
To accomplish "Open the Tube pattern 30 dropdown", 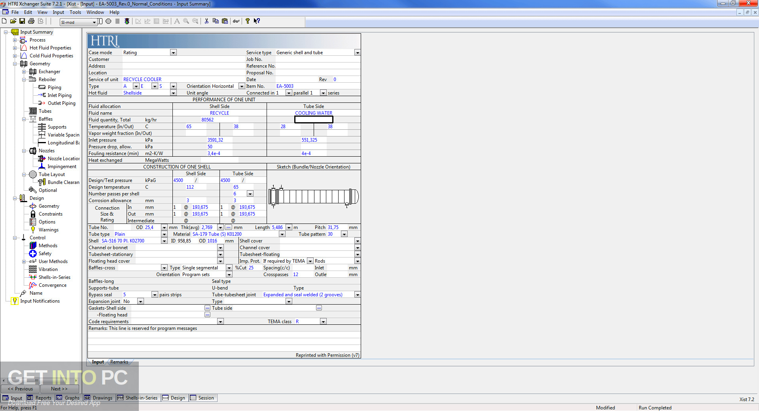I will click(344, 234).
